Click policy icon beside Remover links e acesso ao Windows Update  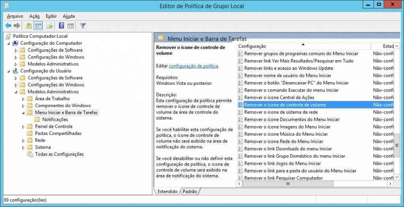pos(240,68)
